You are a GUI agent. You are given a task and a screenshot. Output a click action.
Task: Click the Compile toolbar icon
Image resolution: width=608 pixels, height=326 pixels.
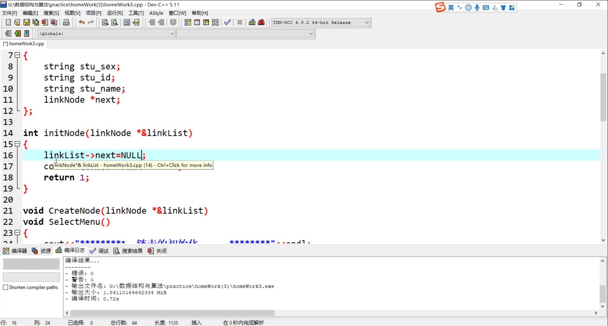click(x=188, y=22)
